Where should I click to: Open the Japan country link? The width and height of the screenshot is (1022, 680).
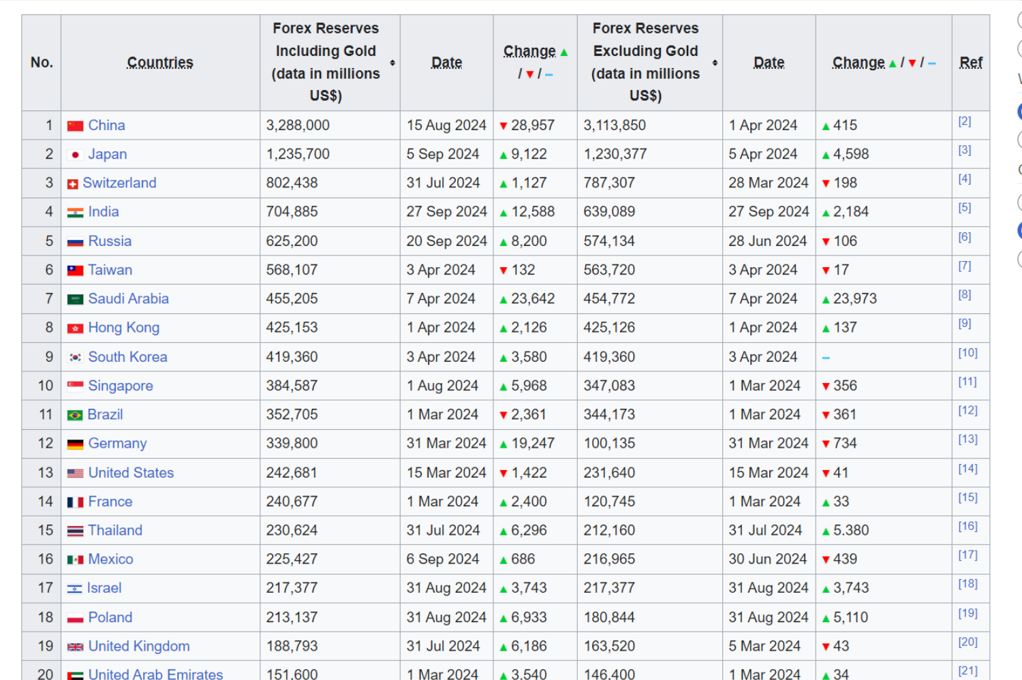coord(107,154)
